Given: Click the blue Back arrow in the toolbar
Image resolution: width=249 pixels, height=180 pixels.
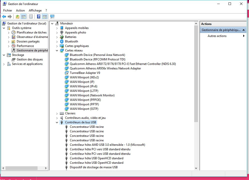Looking at the screenshot, I should 4,16.
